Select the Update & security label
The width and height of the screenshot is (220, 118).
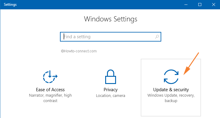click(x=171, y=90)
